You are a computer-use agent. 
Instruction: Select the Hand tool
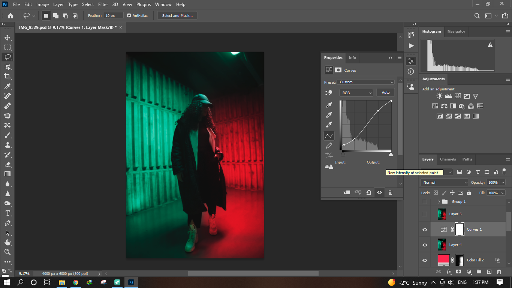7,242
